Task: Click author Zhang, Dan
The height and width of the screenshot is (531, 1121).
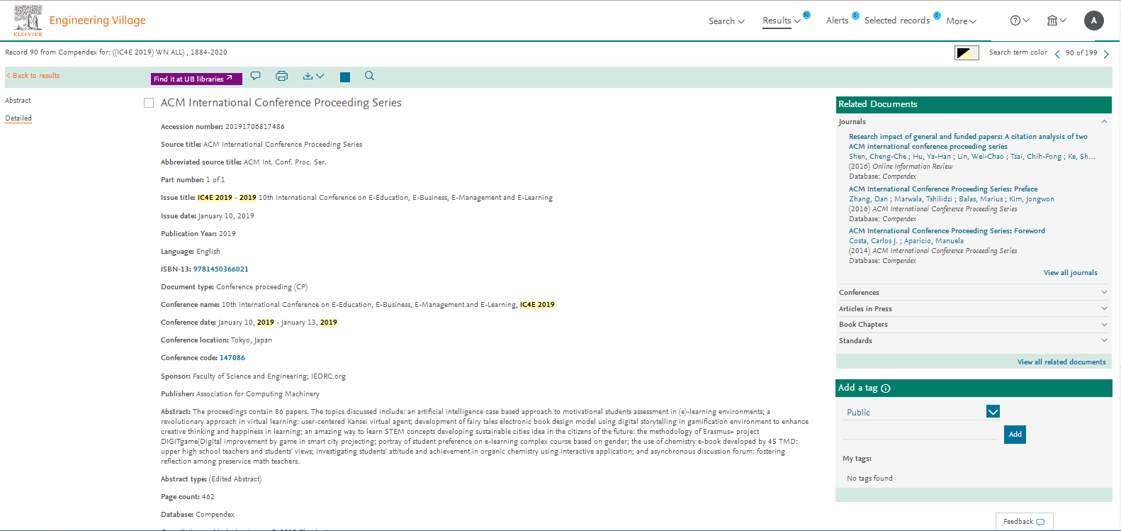Action: click(x=868, y=199)
